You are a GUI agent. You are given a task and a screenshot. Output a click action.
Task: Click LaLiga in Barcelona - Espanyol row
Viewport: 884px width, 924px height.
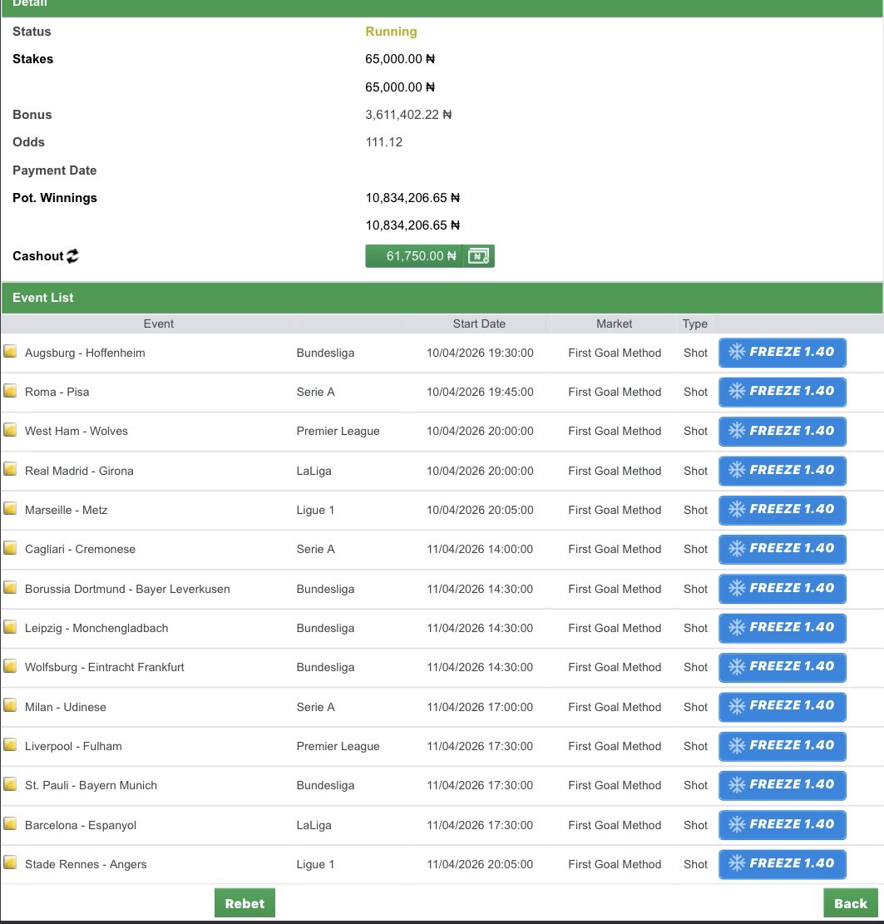coord(314,825)
